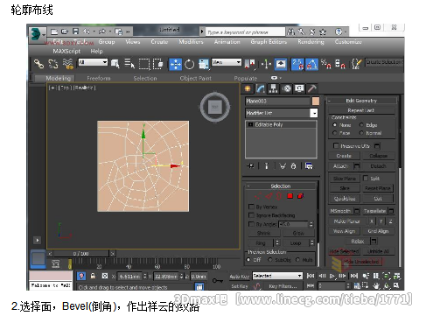Open the Rendering menu
The width and height of the screenshot is (447, 316).
click(x=311, y=42)
